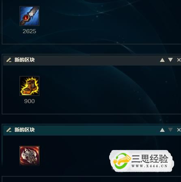Rename the 新的区块 title above the boots
Screen dimensions: 181x182
(x=24, y=60)
